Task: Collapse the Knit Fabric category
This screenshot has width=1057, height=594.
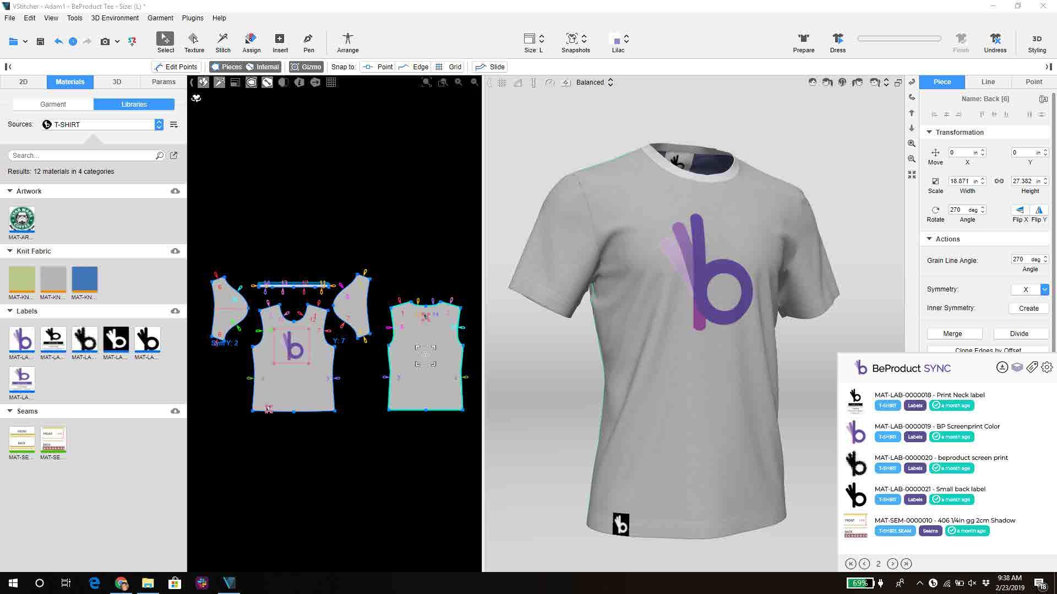Action: tap(9, 251)
